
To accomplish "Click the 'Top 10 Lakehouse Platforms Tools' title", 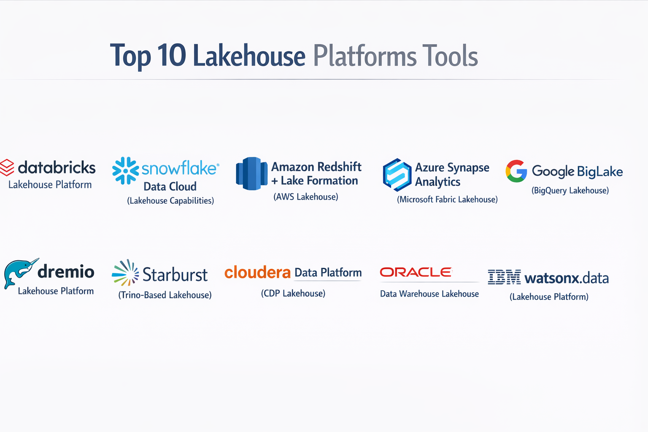I will [294, 56].
